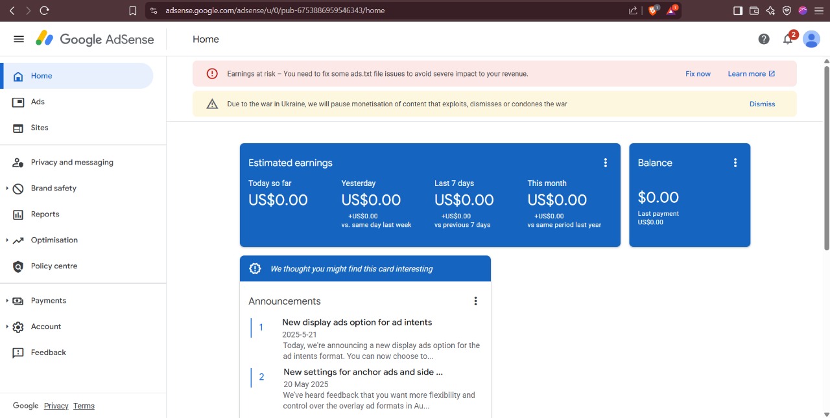Go back with the browser back arrow
The image size is (830, 418).
point(12,10)
